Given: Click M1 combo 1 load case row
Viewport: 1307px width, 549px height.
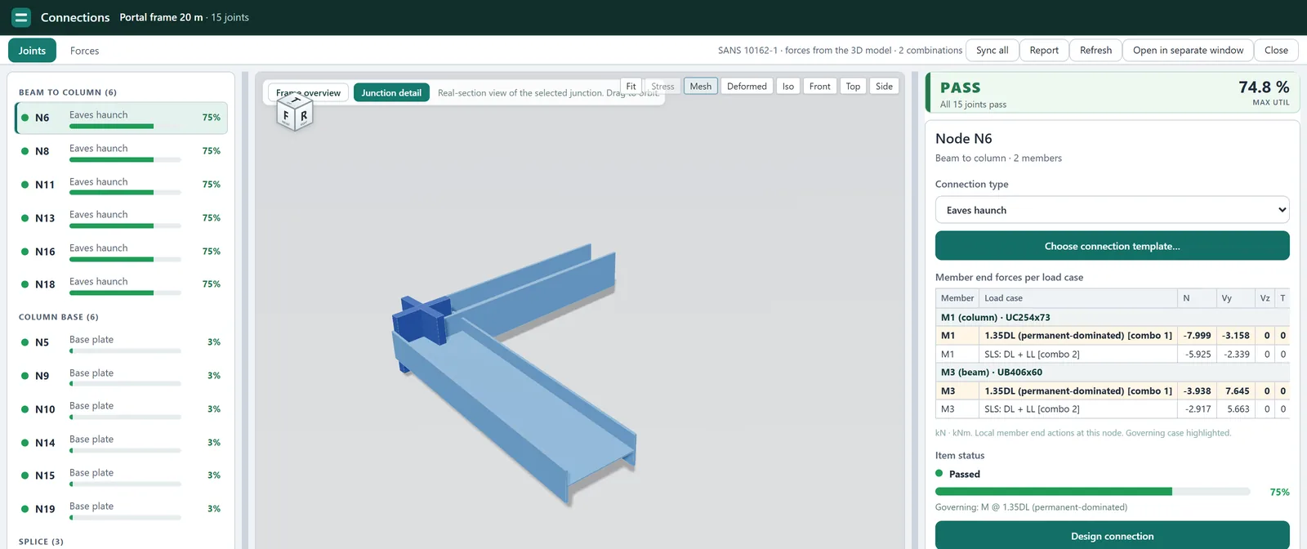Looking at the screenshot, I should pyautogui.click(x=1113, y=336).
